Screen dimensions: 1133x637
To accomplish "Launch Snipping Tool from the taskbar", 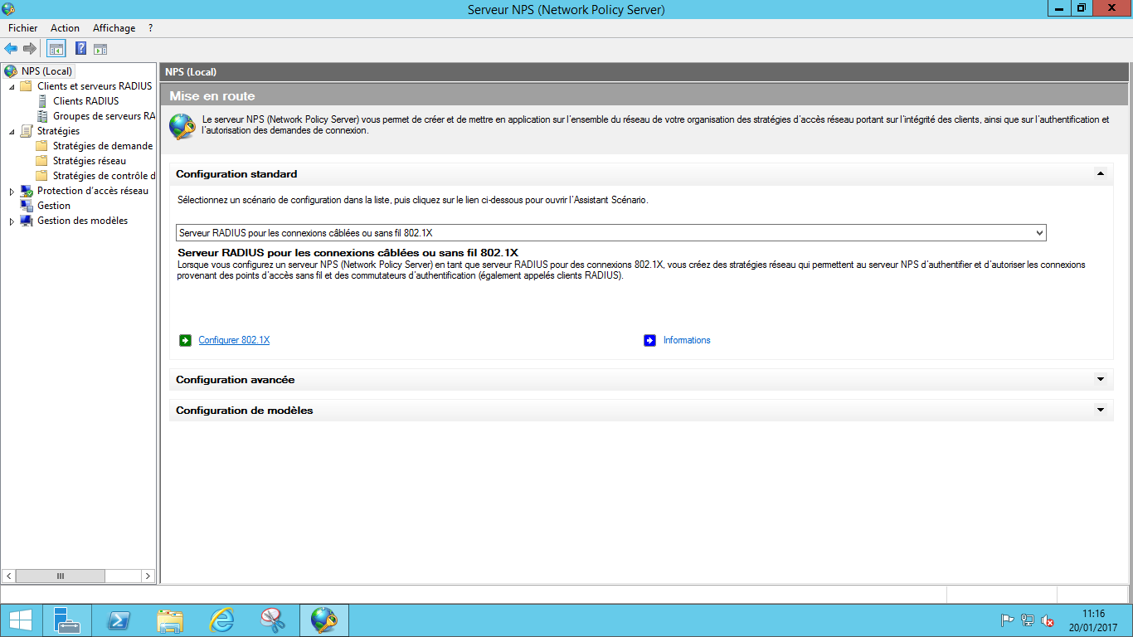I will coord(273,620).
